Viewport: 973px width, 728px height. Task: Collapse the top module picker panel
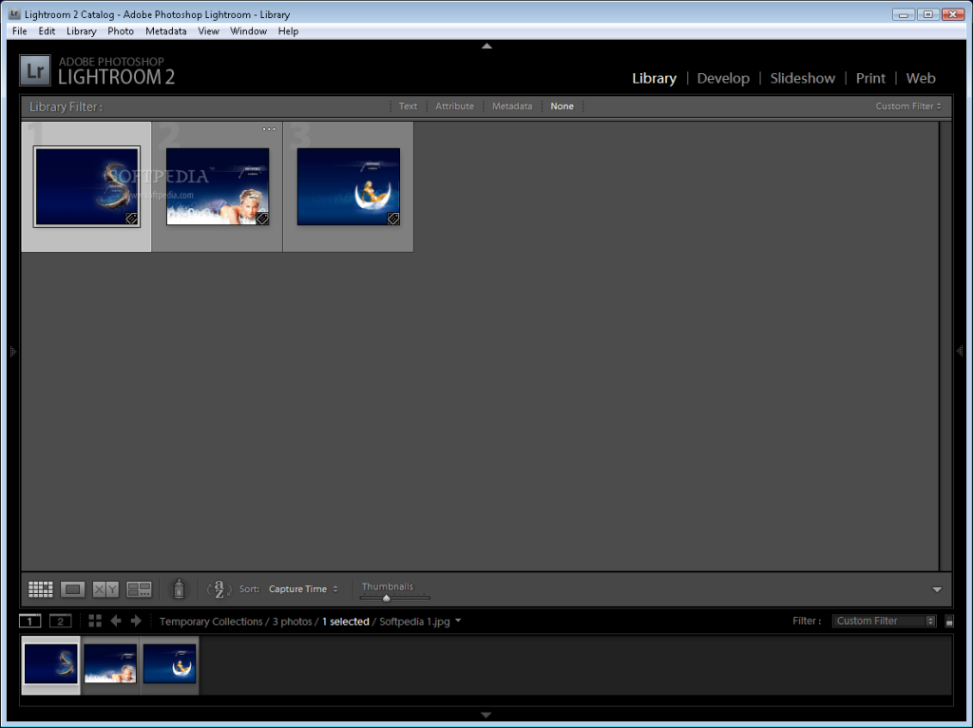pyautogui.click(x=486, y=46)
